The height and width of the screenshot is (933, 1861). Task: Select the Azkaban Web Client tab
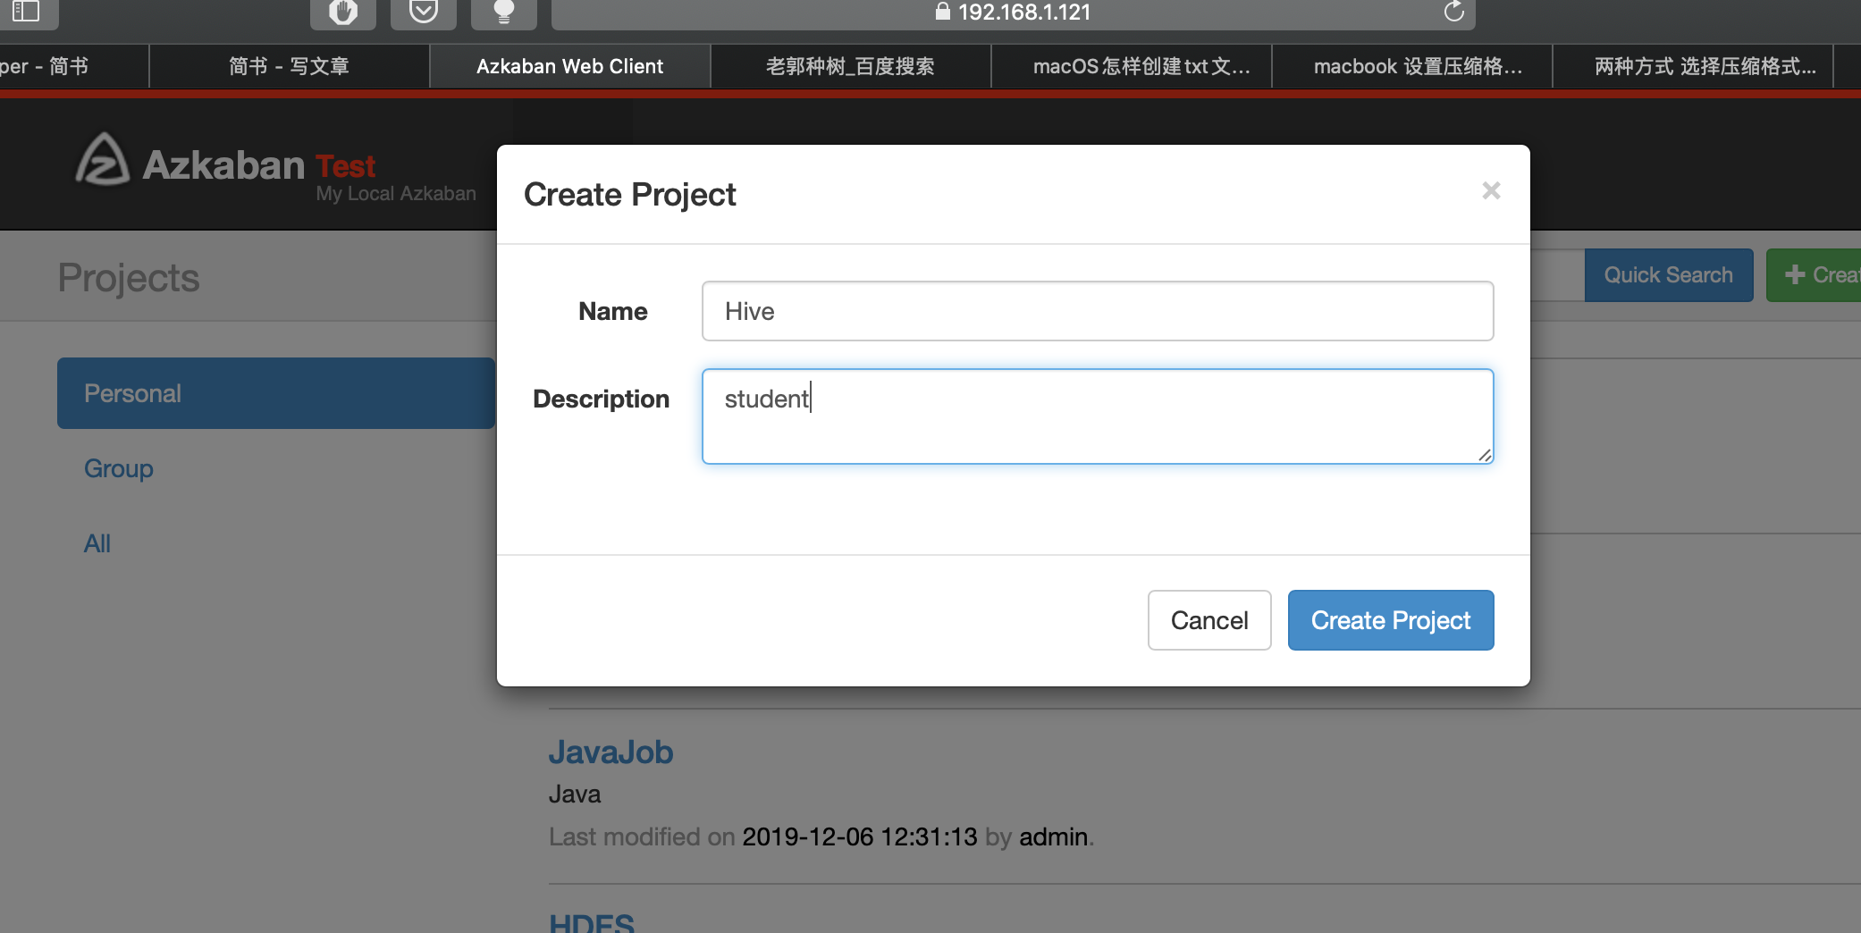pos(570,66)
